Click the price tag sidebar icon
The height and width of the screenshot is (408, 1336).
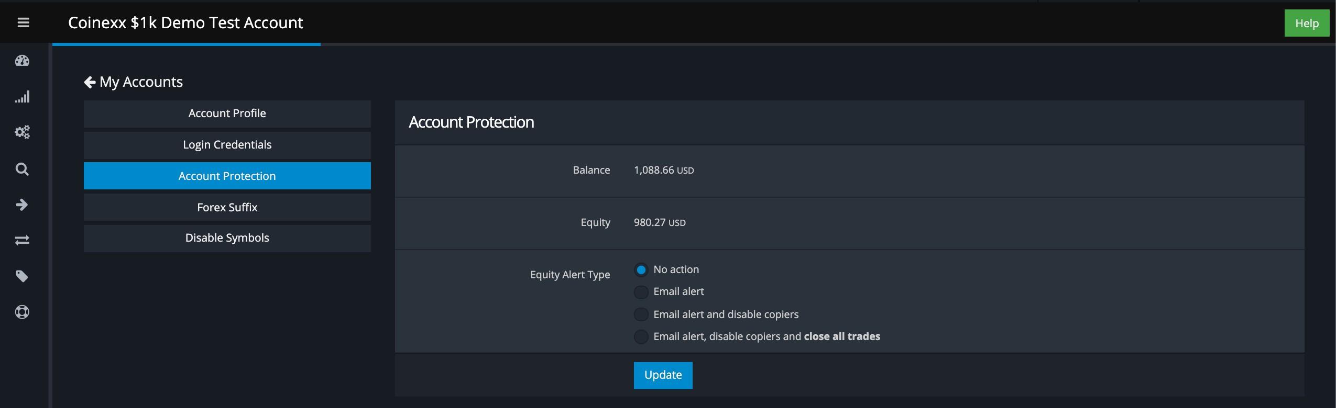22,276
